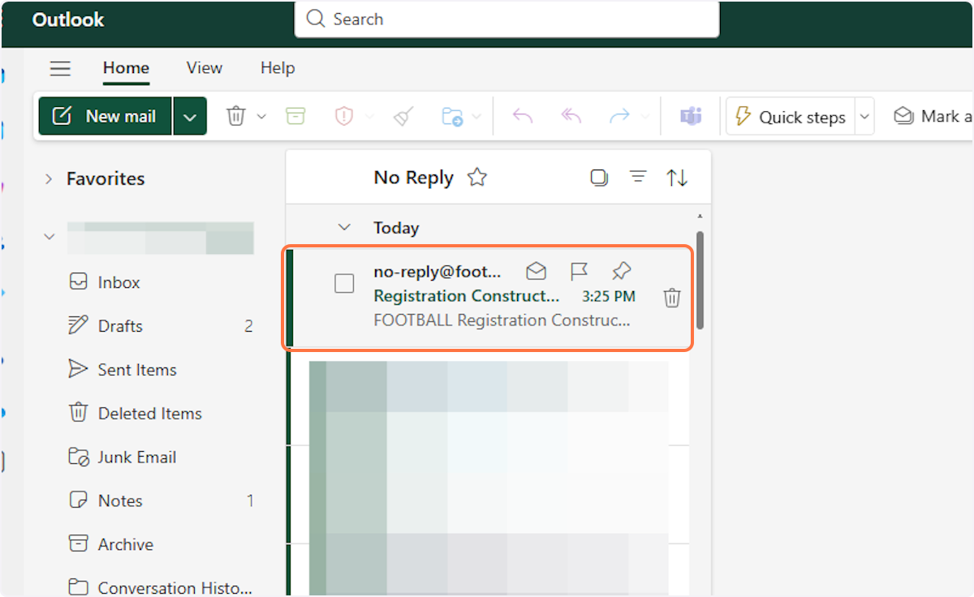Open the Forward options dropdown arrow
974x597 pixels.
tap(645, 117)
